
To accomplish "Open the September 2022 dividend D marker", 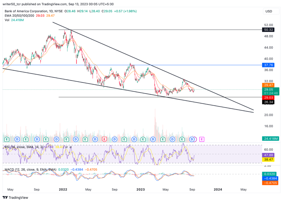I will [x=114, y=139].
